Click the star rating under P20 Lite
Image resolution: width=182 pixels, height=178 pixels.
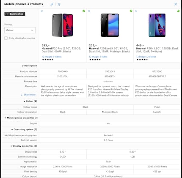95,60
